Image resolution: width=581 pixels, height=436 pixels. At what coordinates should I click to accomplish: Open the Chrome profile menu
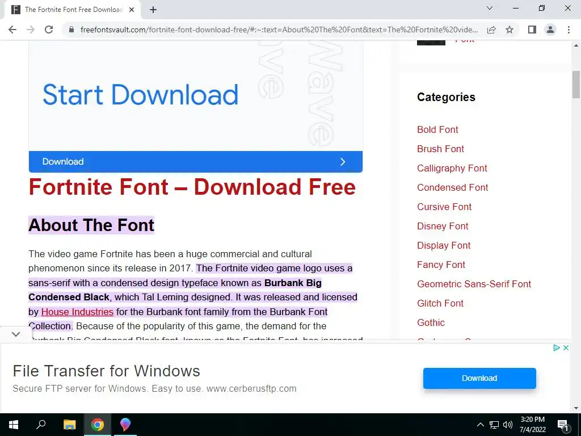pos(550,30)
